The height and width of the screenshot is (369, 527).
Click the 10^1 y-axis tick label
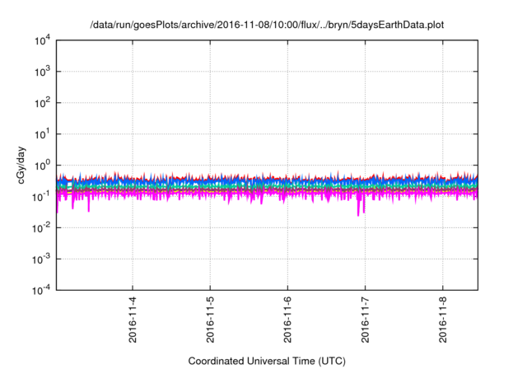[x=42, y=134]
